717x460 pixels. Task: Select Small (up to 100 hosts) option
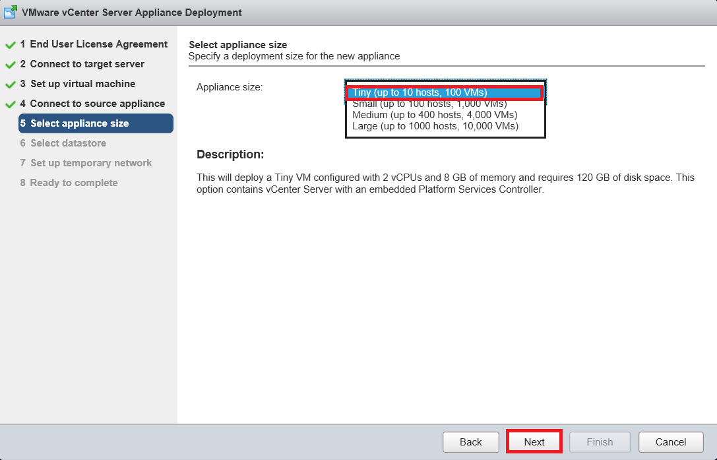coord(429,104)
